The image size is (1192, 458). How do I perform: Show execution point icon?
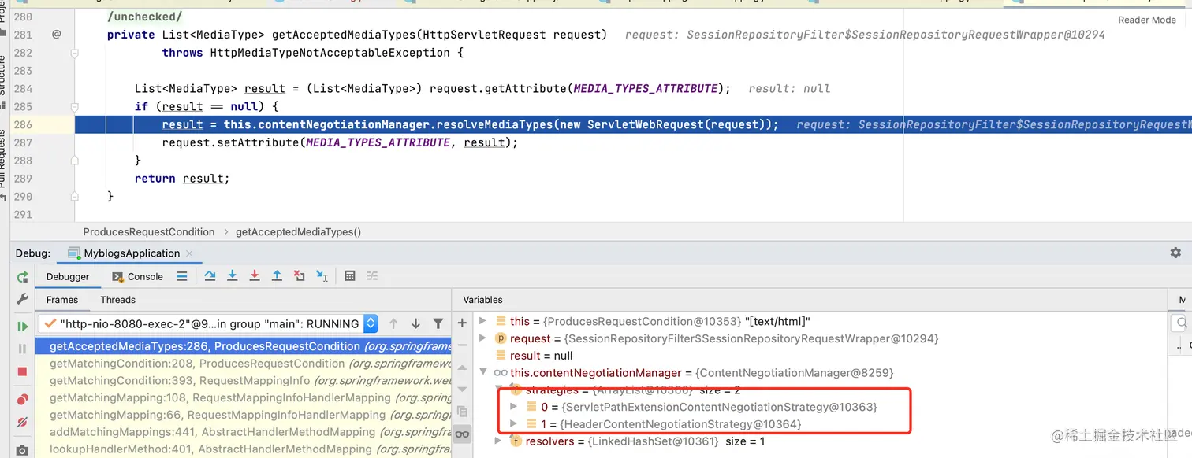click(x=181, y=276)
